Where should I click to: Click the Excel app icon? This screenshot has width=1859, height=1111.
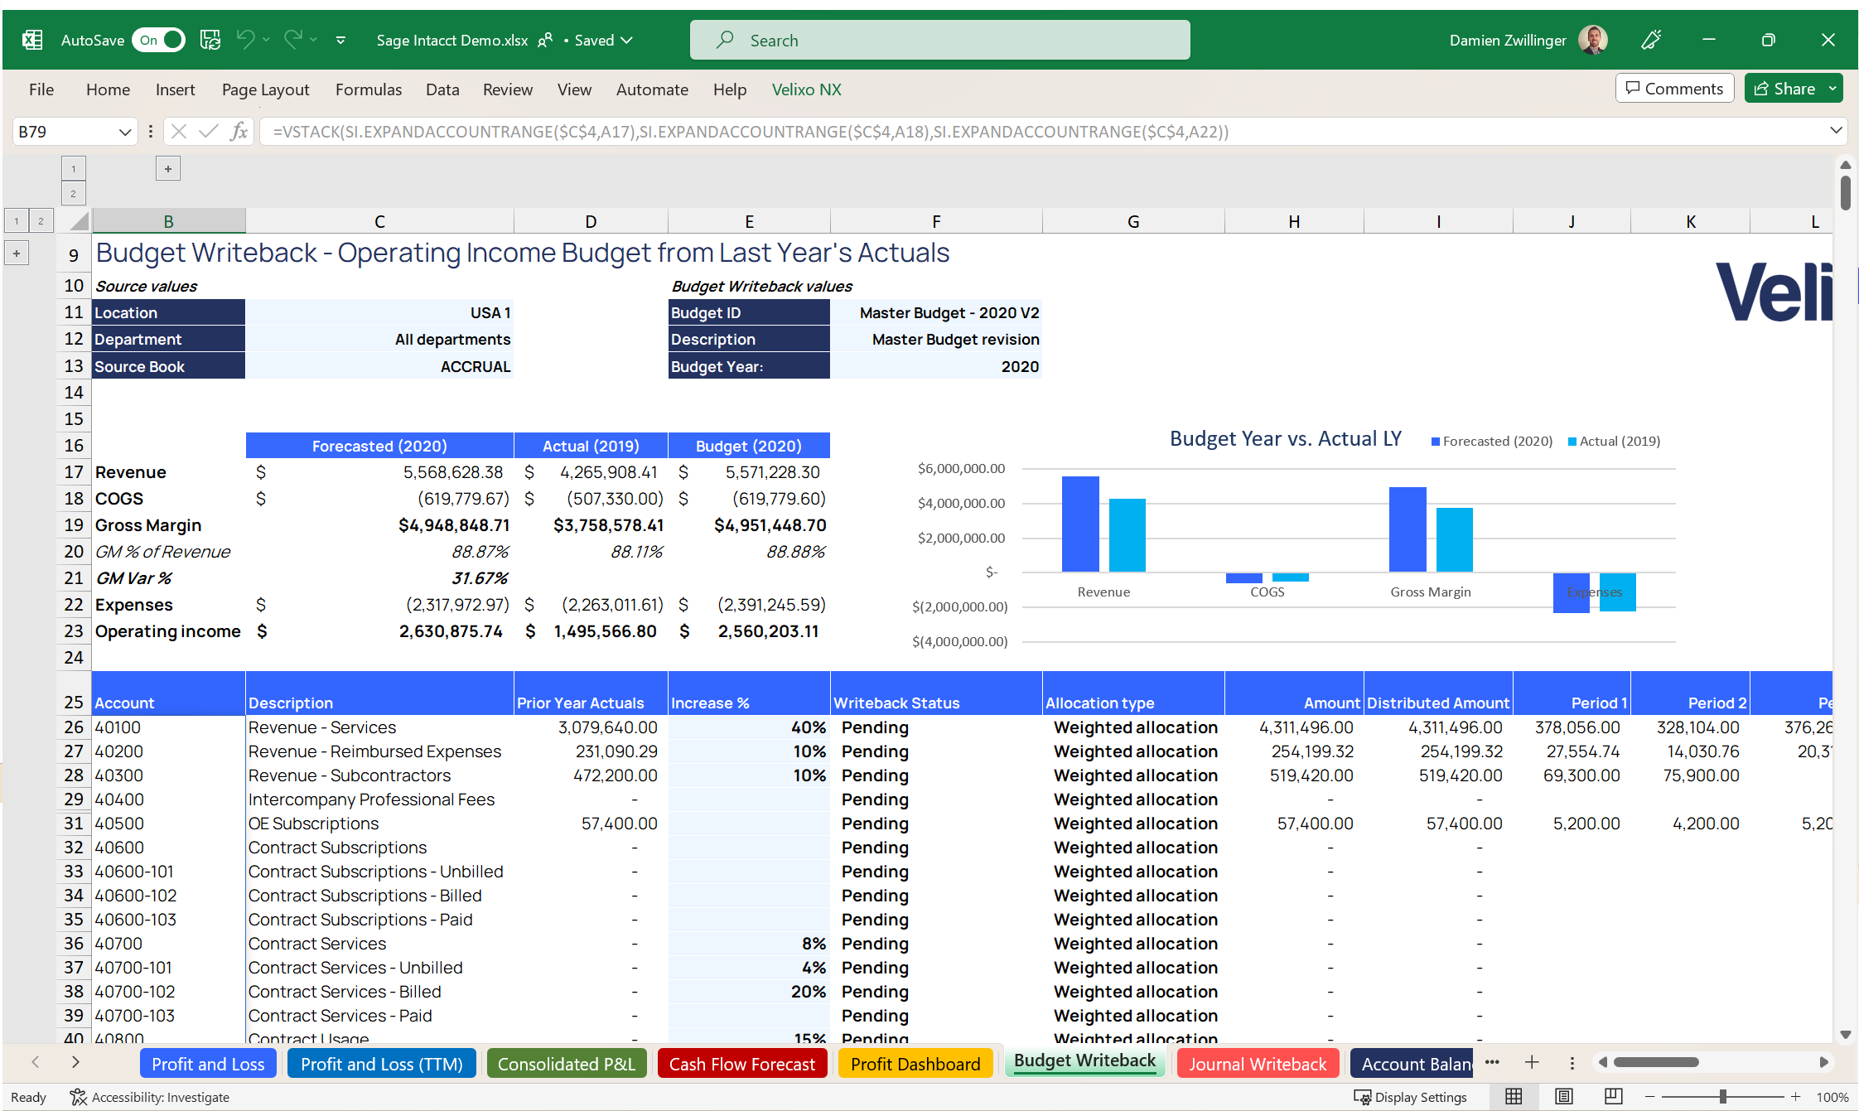[x=32, y=40]
